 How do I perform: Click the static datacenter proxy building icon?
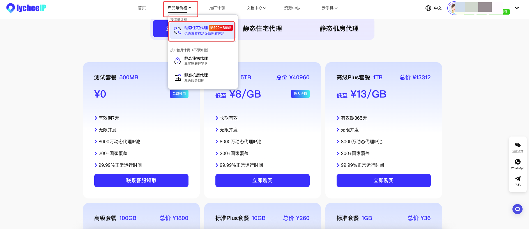pos(178,77)
